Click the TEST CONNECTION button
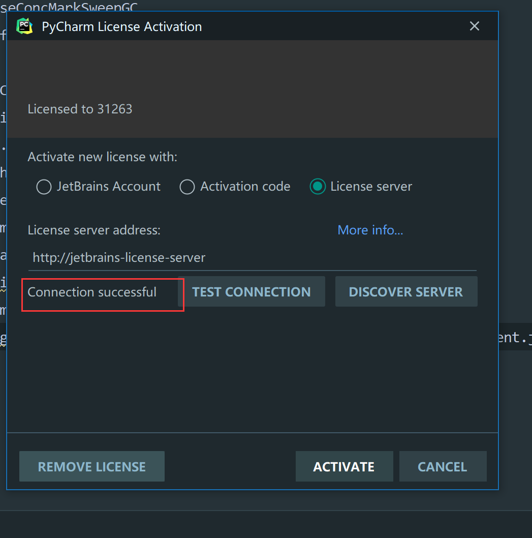532x538 pixels. [x=252, y=292]
